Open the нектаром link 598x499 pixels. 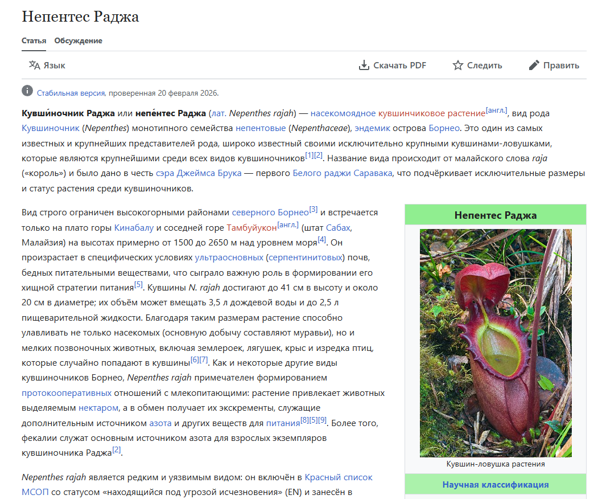(x=98, y=408)
